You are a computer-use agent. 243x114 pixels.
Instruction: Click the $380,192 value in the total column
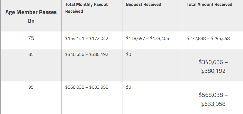[213, 71]
